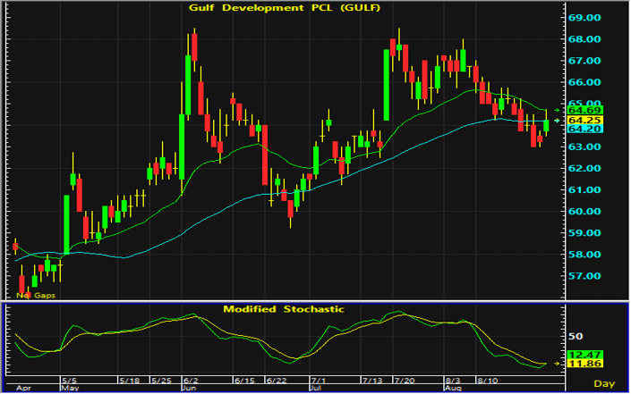Click the Gulf Development PCL (GULF) chart title
This screenshot has height=394, width=631.
click(285, 8)
